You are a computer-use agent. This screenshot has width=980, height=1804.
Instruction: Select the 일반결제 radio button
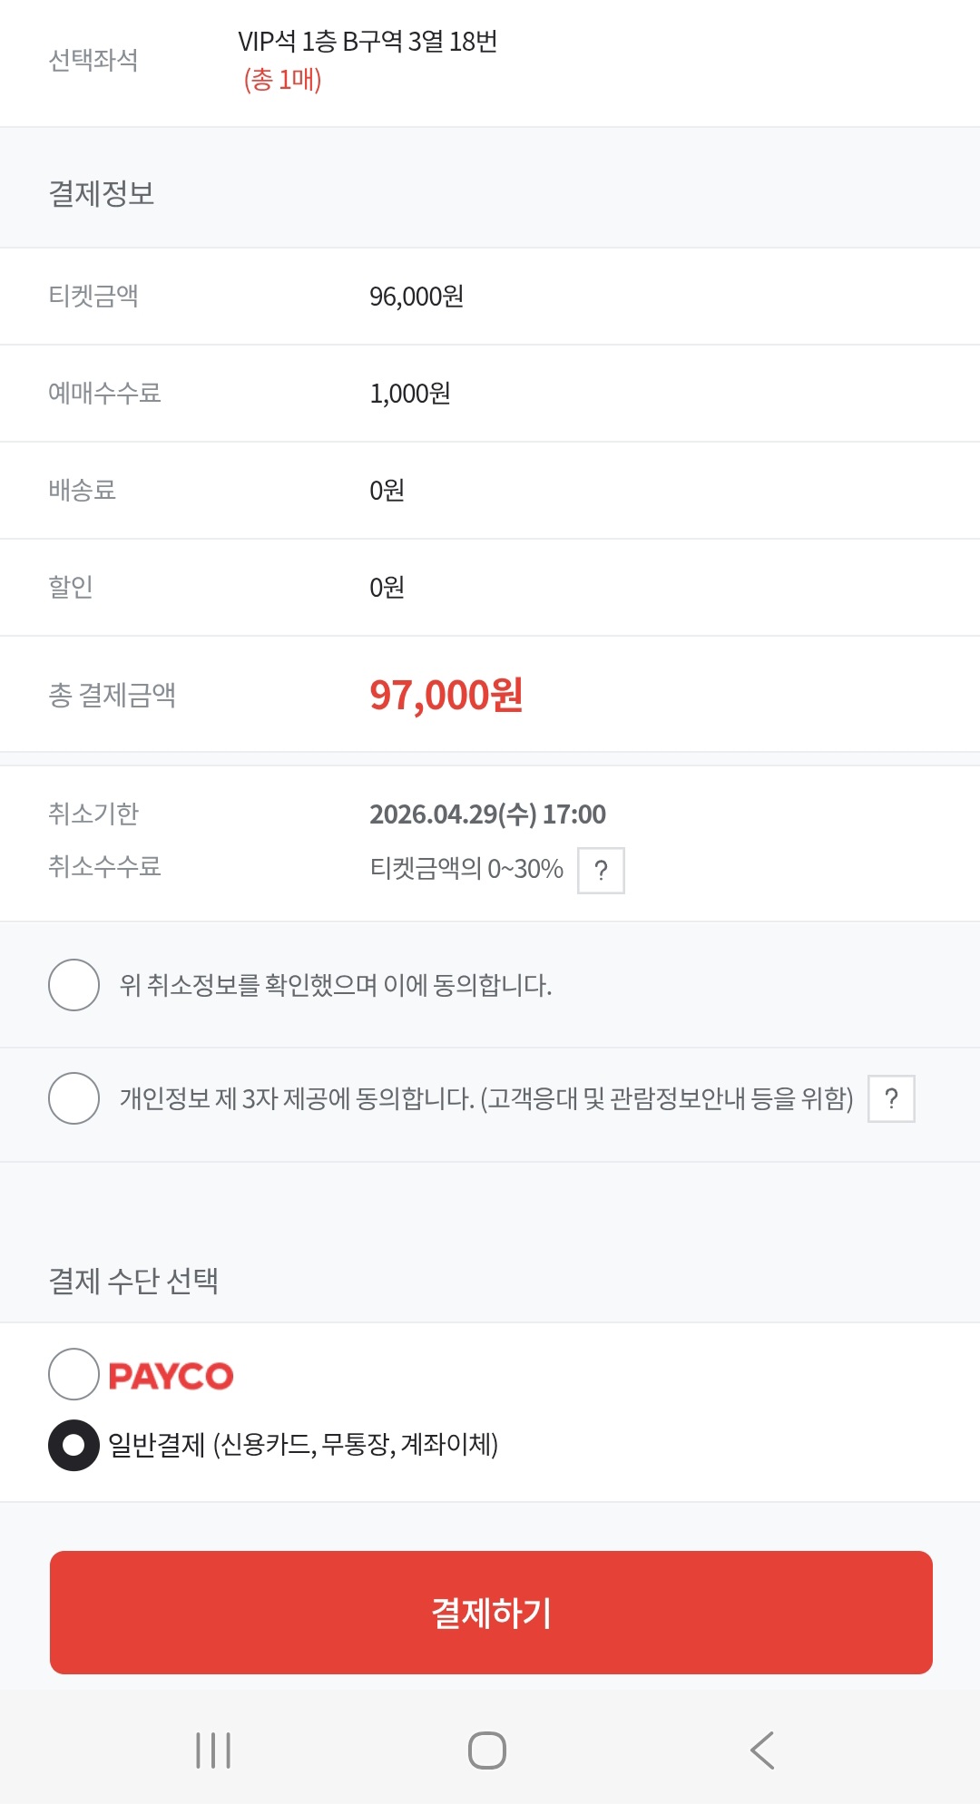(x=73, y=1445)
